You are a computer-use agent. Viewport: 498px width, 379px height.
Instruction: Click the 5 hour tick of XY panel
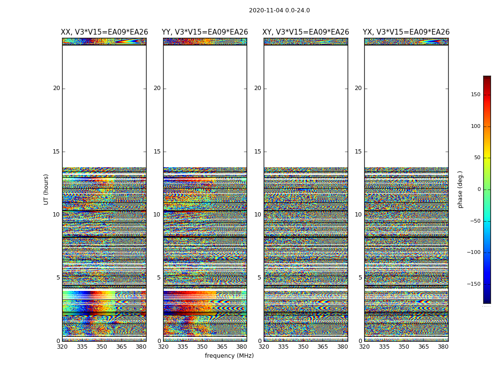point(259,278)
